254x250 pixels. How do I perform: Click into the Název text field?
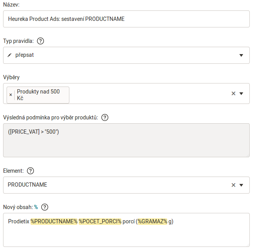pyautogui.click(x=126, y=19)
